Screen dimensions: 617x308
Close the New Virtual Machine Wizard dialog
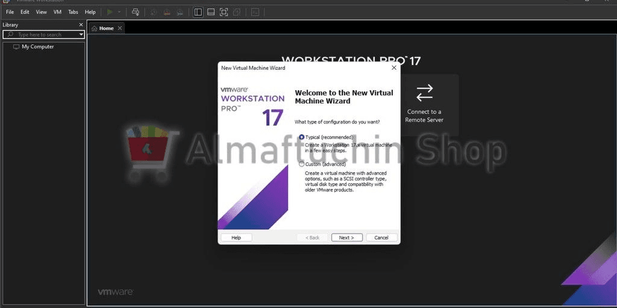click(393, 68)
